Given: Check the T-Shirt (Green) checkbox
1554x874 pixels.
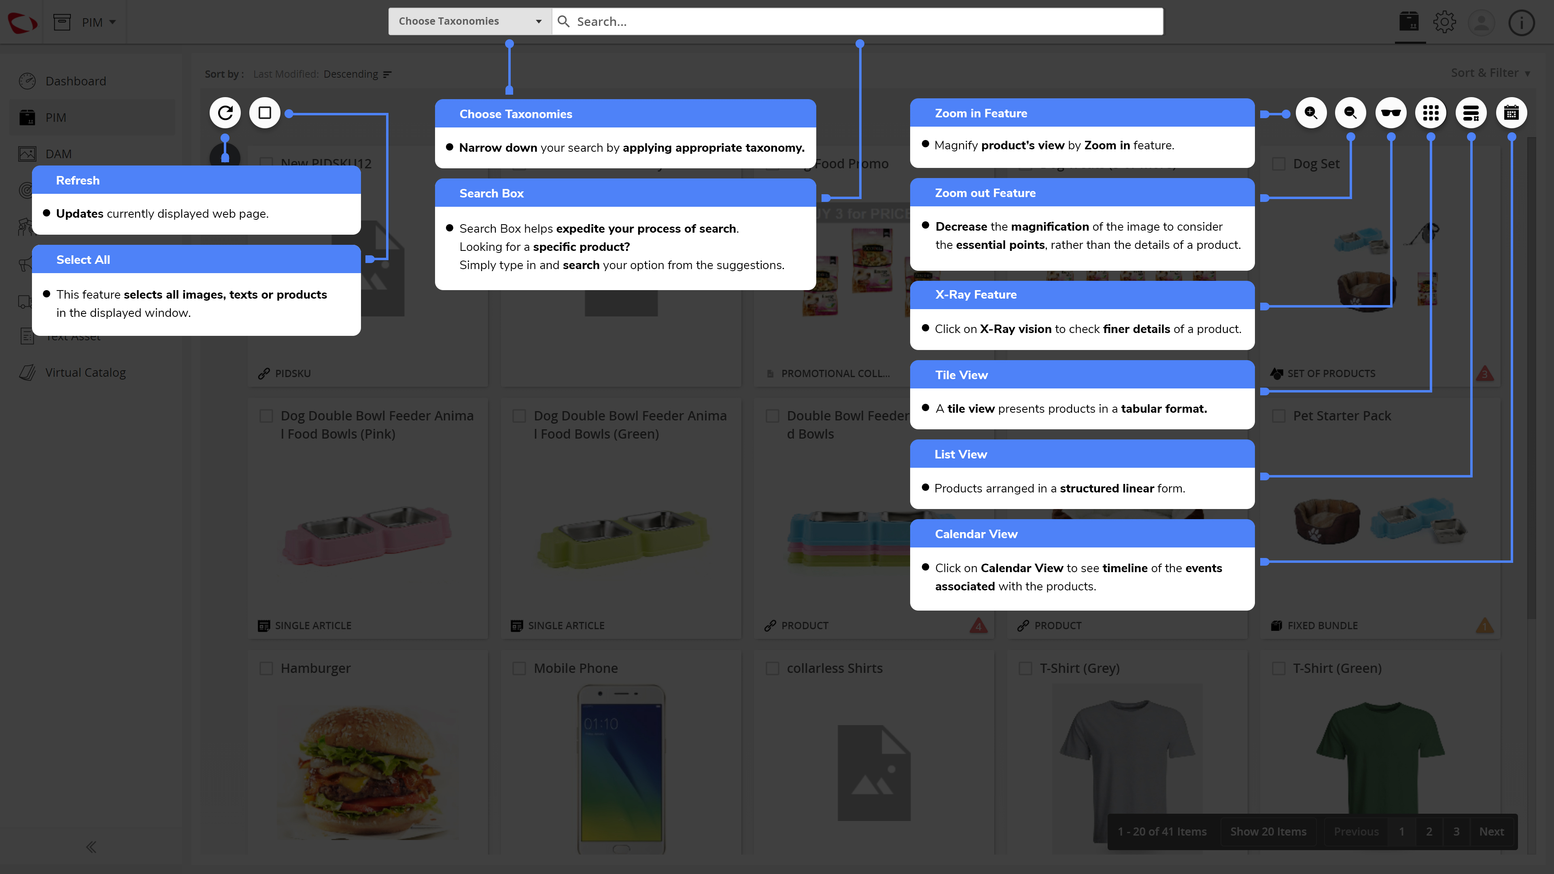Looking at the screenshot, I should click(1278, 668).
